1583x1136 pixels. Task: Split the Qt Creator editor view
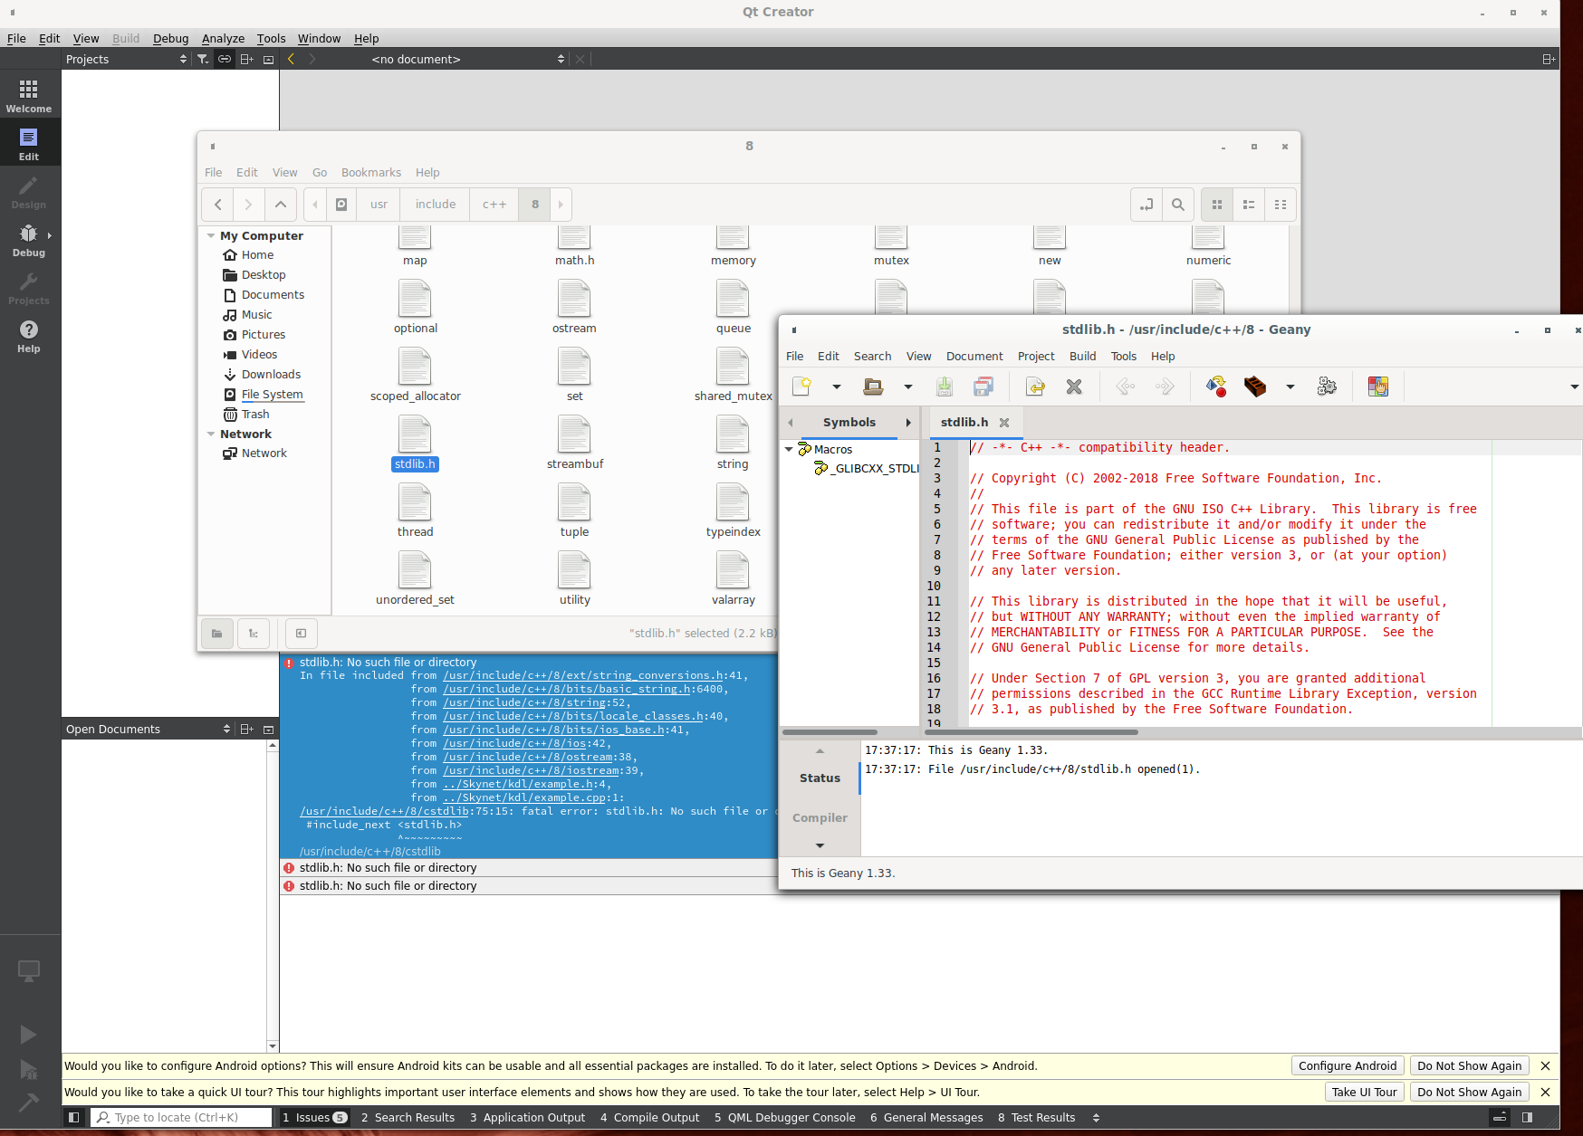[1549, 59]
